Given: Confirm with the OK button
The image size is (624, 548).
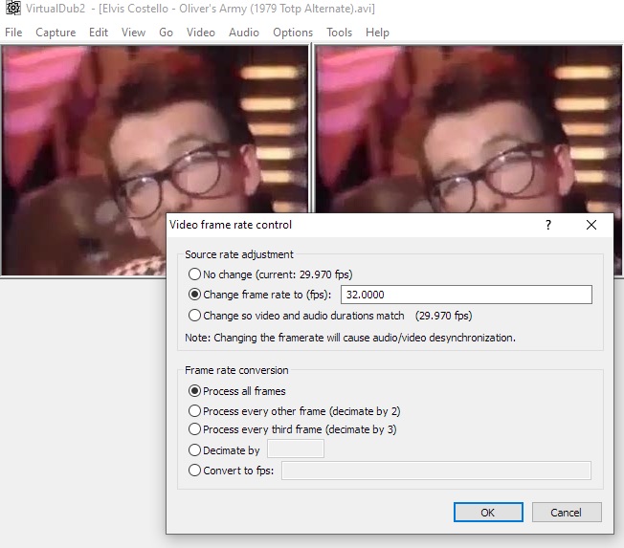Looking at the screenshot, I should (488, 513).
